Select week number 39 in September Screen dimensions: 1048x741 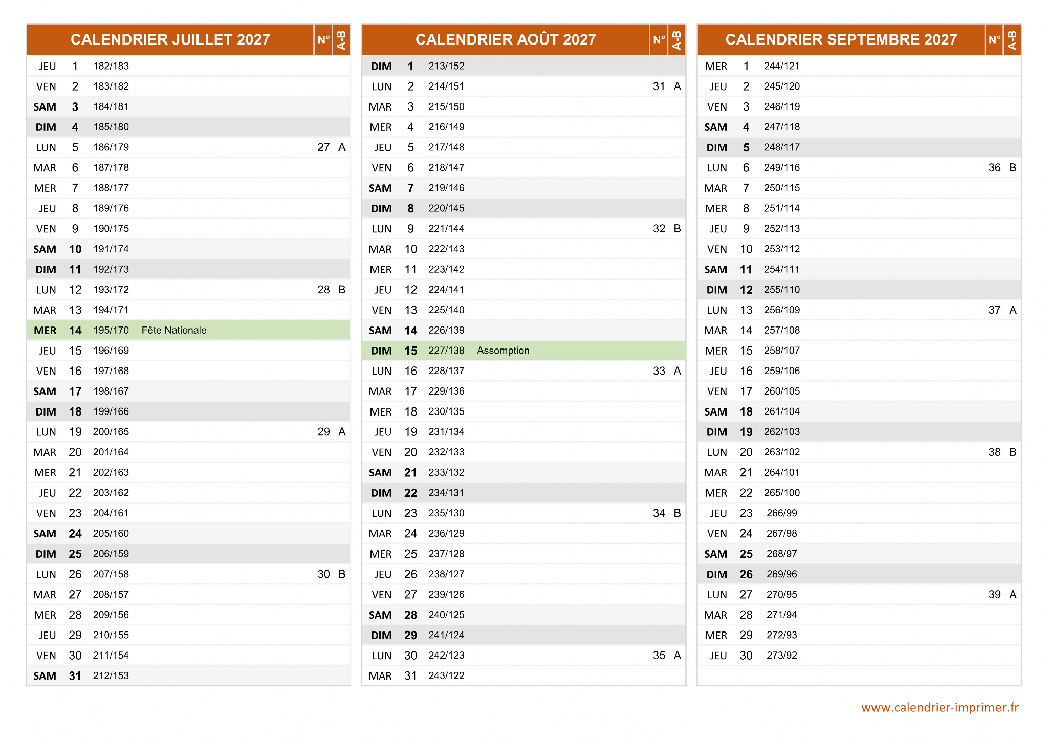pos(994,594)
